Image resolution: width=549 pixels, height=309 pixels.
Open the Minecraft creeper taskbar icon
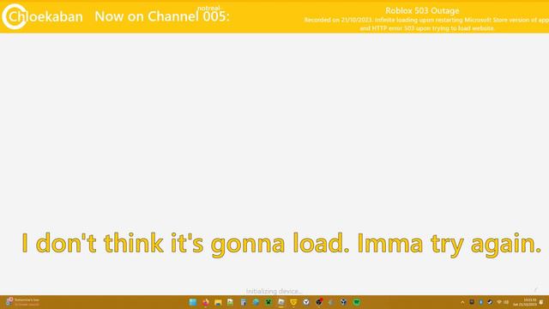(x=268, y=302)
